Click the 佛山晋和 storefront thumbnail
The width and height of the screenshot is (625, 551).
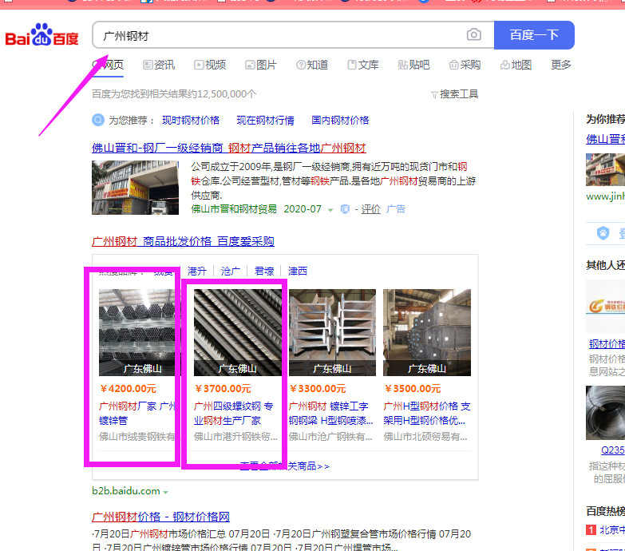pyautogui.click(x=135, y=188)
